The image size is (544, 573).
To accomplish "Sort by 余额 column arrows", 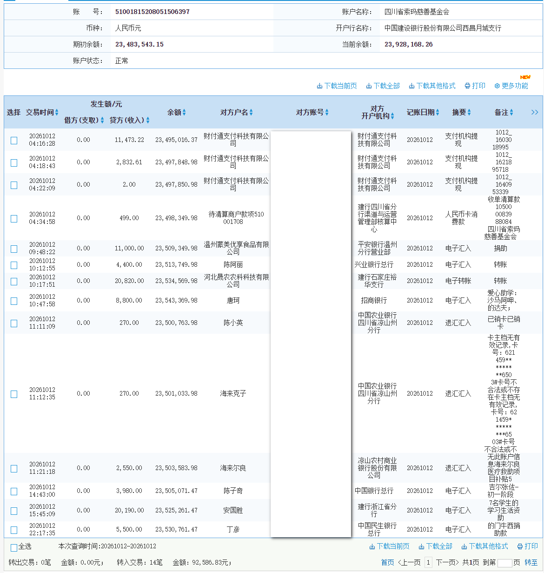I will (x=184, y=112).
